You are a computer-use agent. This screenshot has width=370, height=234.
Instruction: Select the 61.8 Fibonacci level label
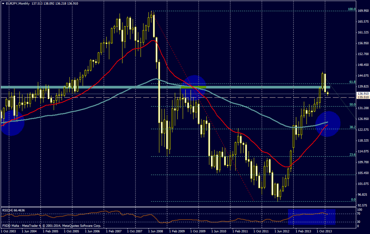pyautogui.click(x=352, y=82)
